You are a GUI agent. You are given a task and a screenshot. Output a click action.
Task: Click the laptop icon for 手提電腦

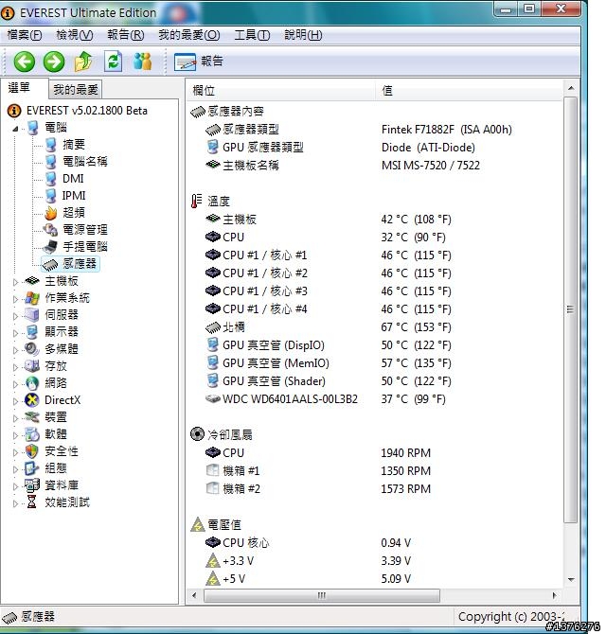[x=51, y=247]
